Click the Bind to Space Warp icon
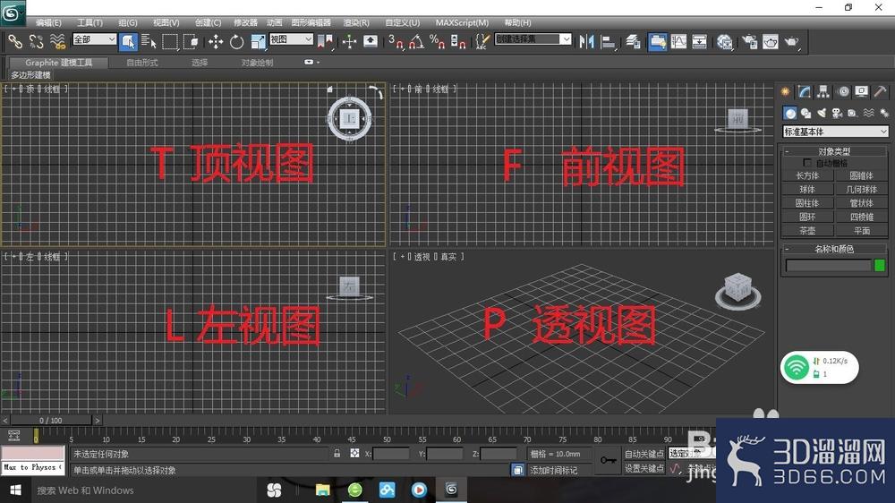895x503 pixels. coord(57,41)
